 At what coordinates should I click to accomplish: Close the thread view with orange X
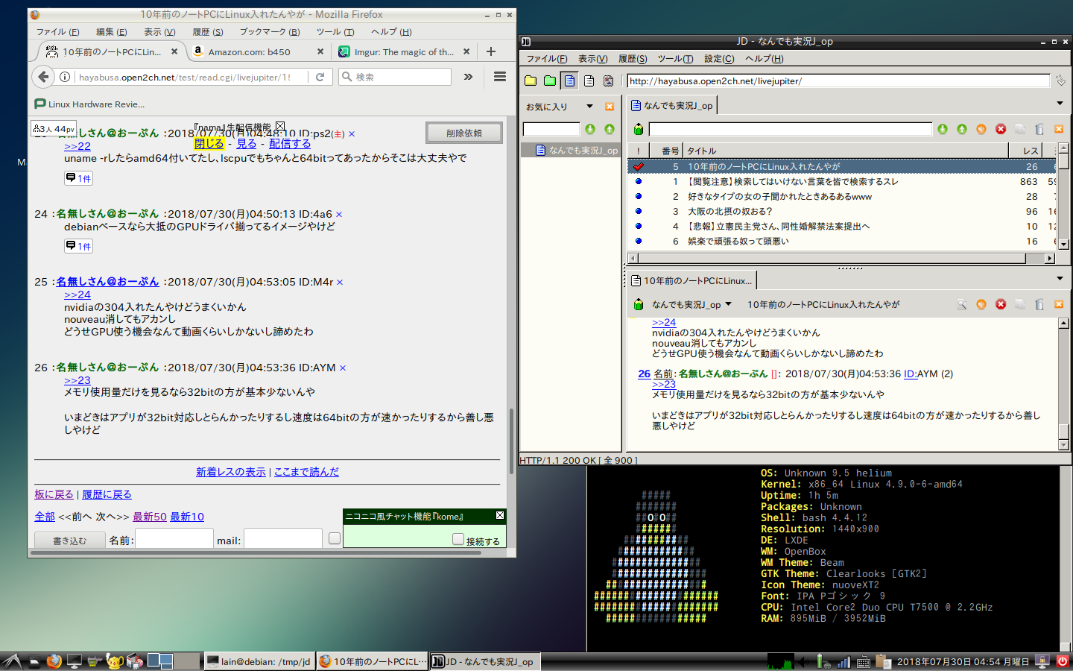pyautogui.click(x=1059, y=304)
